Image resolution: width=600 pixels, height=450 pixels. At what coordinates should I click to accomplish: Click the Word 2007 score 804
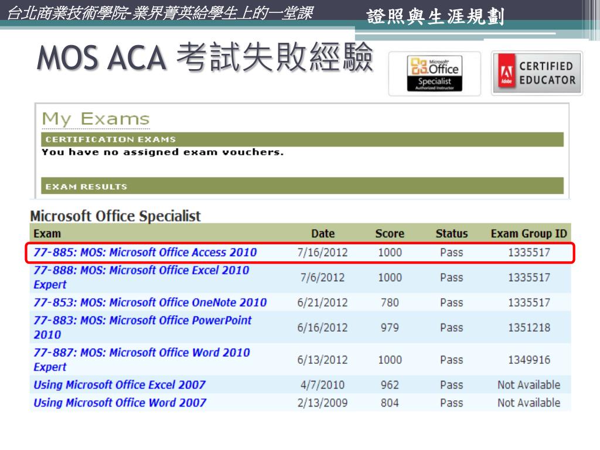click(390, 403)
